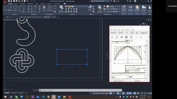Open command line history dropdown arrow
Viewport: 177px width, 99px height.
121,90
